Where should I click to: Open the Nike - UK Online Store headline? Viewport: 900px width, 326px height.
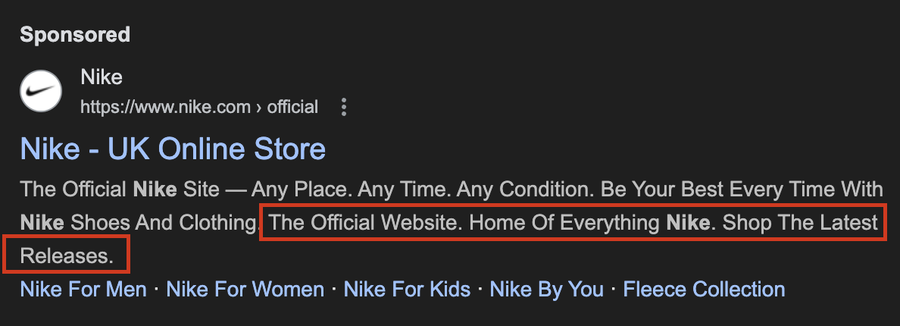(173, 149)
